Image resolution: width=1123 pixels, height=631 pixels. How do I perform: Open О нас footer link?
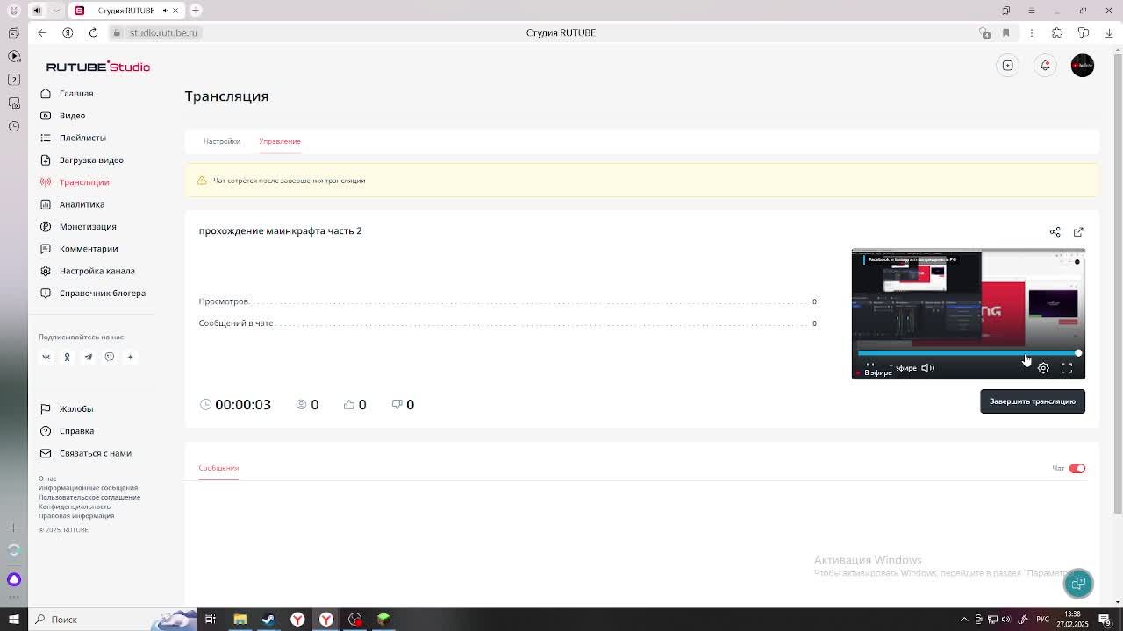[47, 479]
